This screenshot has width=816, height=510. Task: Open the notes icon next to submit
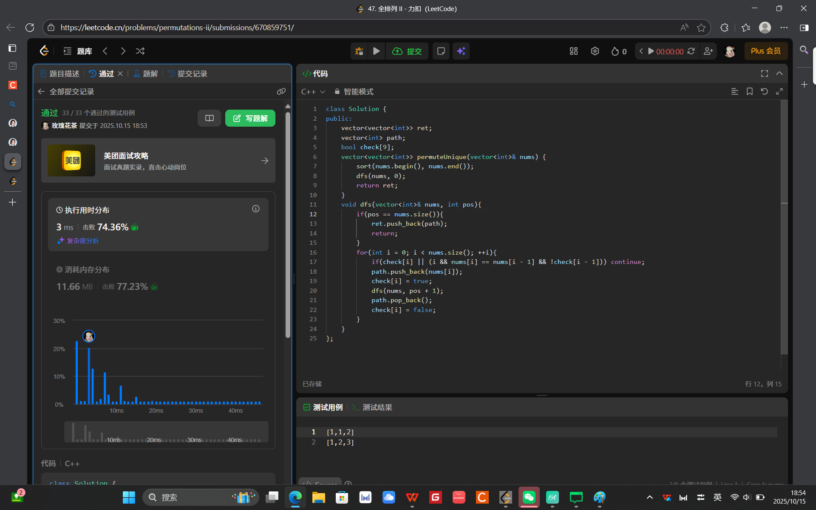click(441, 51)
